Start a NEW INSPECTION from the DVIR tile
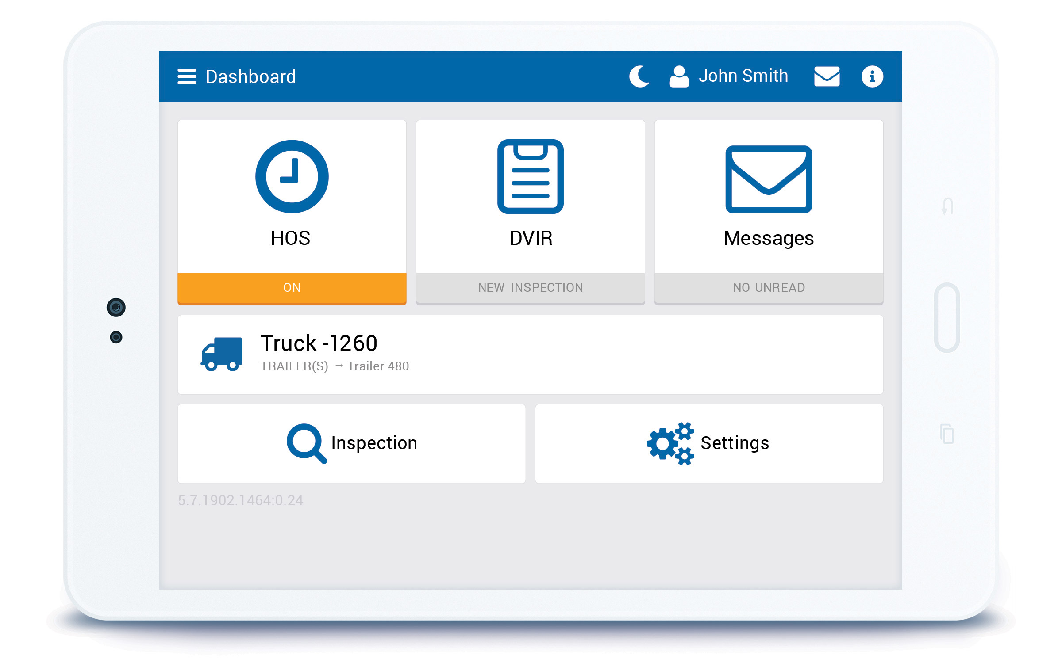This screenshot has width=1062, height=663. [x=530, y=287]
